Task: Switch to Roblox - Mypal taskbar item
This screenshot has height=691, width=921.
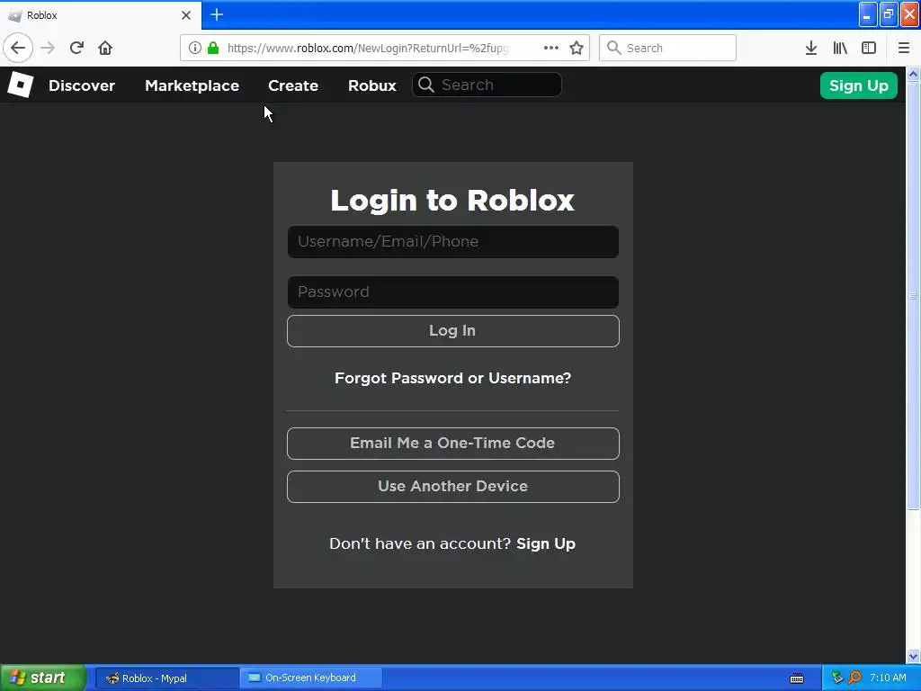Action: coord(166,678)
